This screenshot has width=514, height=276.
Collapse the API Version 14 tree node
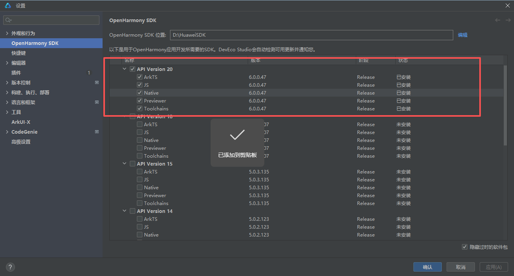pyautogui.click(x=125, y=211)
